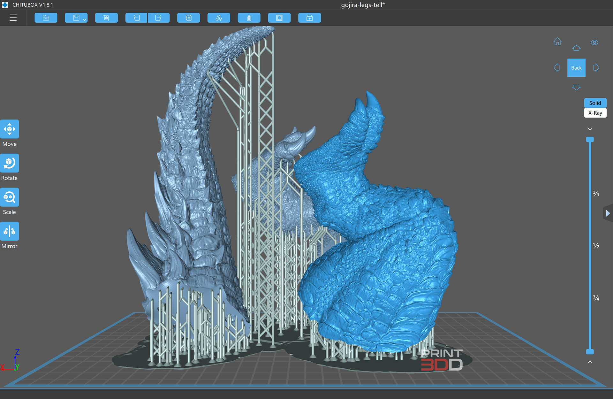Click the screenshot capture toolbar icon
The height and width of the screenshot is (399, 613).
coord(106,18)
